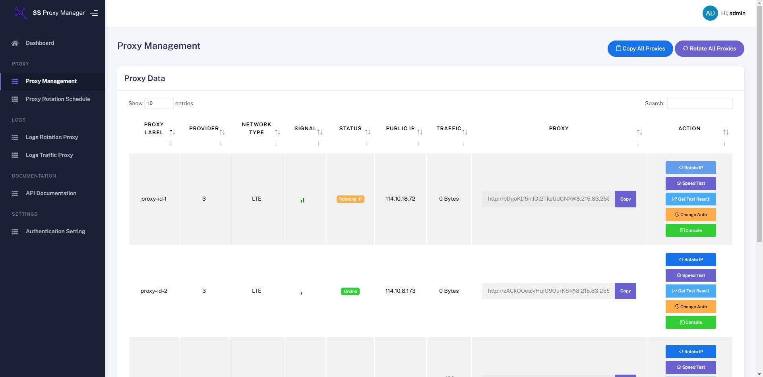Sort table by Proxy Label column
763x377 pixels.
click(x=172, y=132)
